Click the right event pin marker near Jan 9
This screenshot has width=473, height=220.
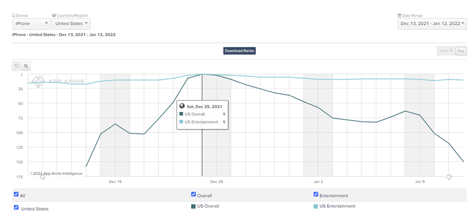449,177
